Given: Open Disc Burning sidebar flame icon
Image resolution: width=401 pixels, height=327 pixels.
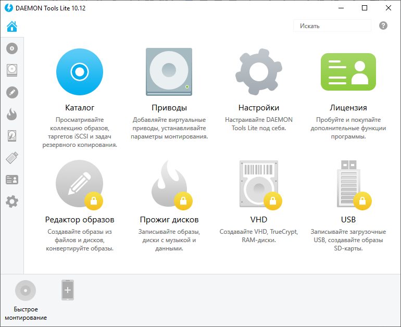Looking at the screenshot, I should click(x=12, y=114).
